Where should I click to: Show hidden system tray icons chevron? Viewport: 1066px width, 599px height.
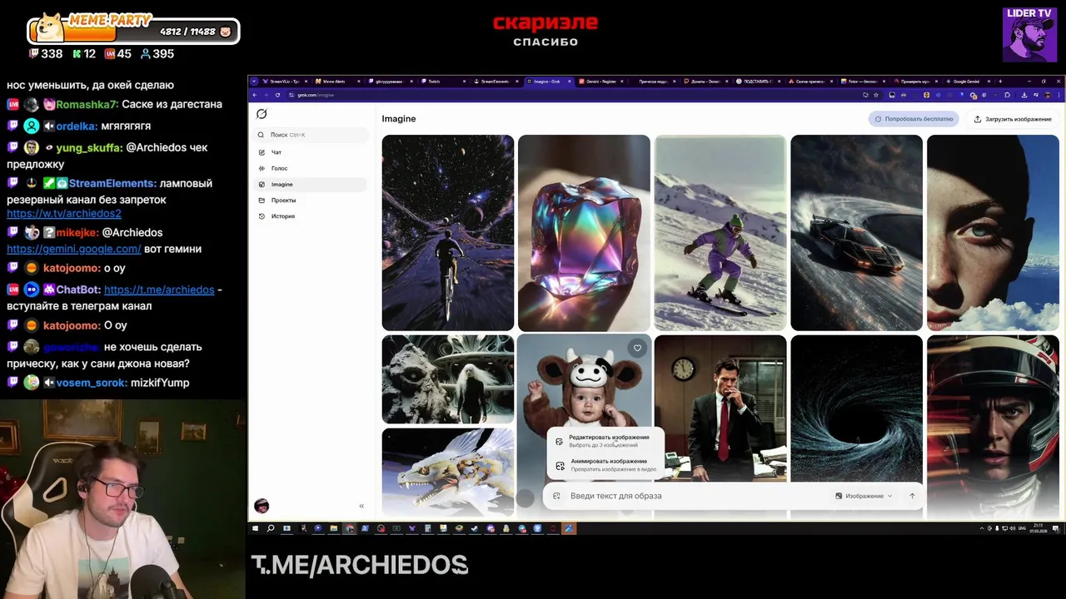coord(981,528)
